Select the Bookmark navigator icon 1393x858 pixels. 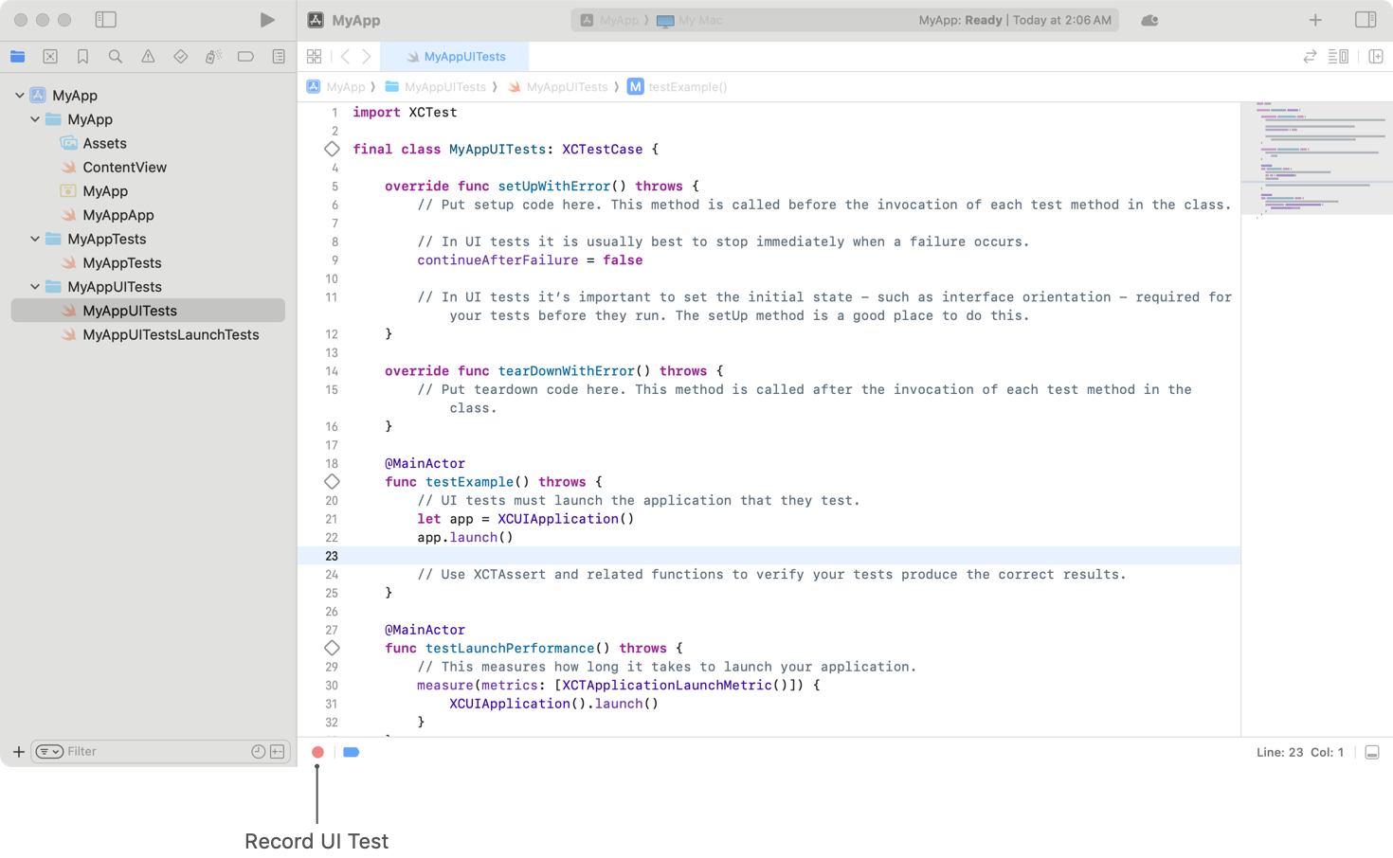tap(83, 57)
